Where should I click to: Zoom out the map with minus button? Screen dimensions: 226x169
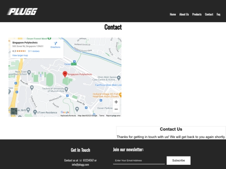116,109
